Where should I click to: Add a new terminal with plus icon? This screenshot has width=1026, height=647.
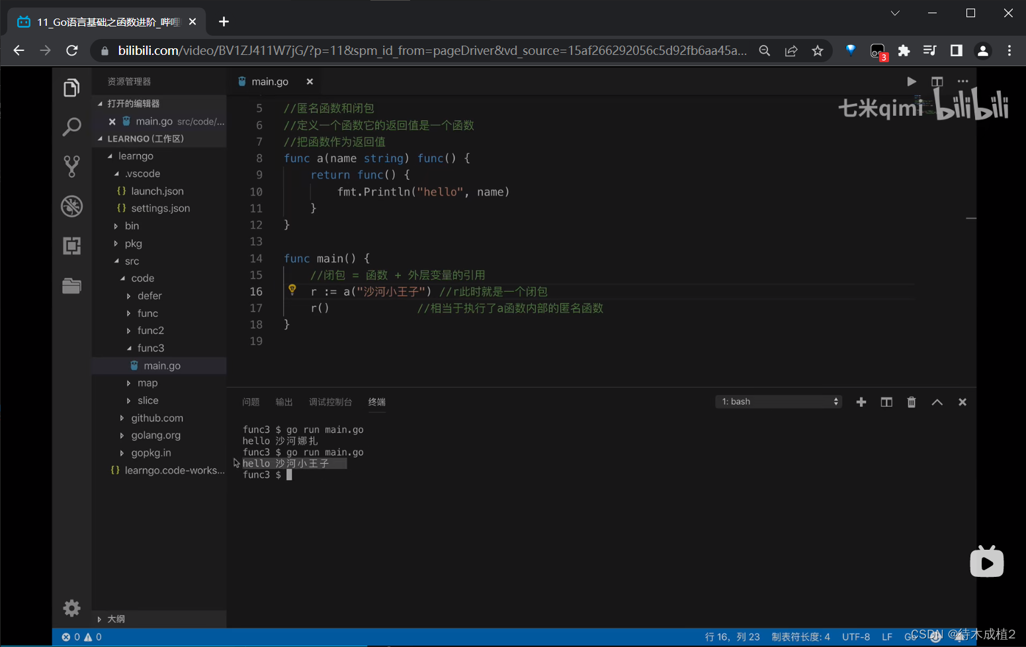pyautogui.click(x=861, y=402)
